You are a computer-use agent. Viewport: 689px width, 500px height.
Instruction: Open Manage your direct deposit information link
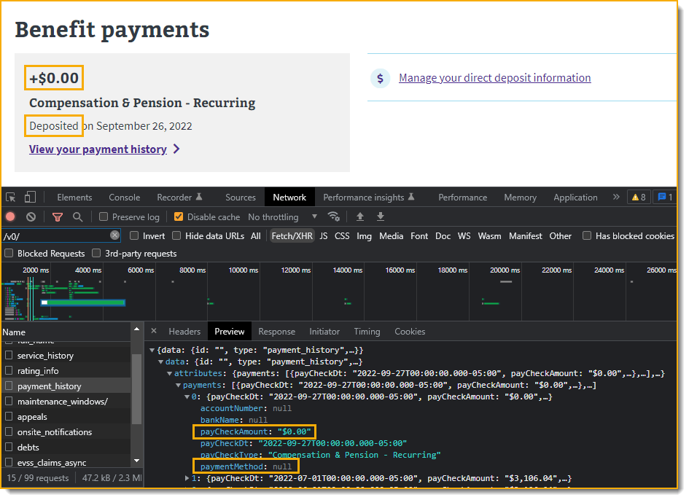(495, 78)
